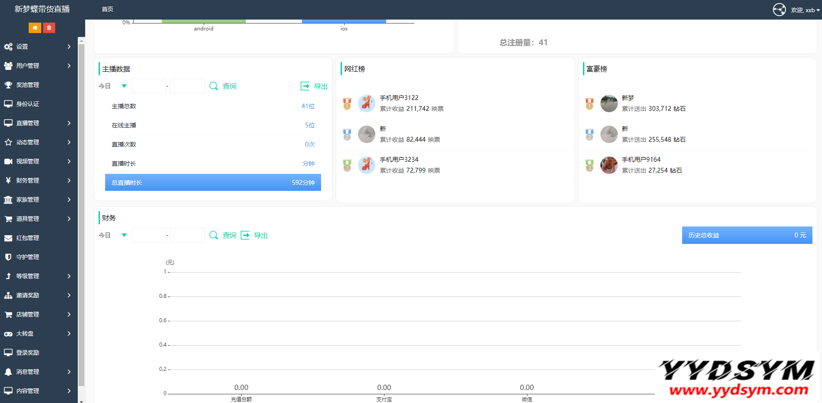The width and height of the screenshot is (822, 403).
Task: Click the export icon in 财务 panel
Action: coord(245,235)
